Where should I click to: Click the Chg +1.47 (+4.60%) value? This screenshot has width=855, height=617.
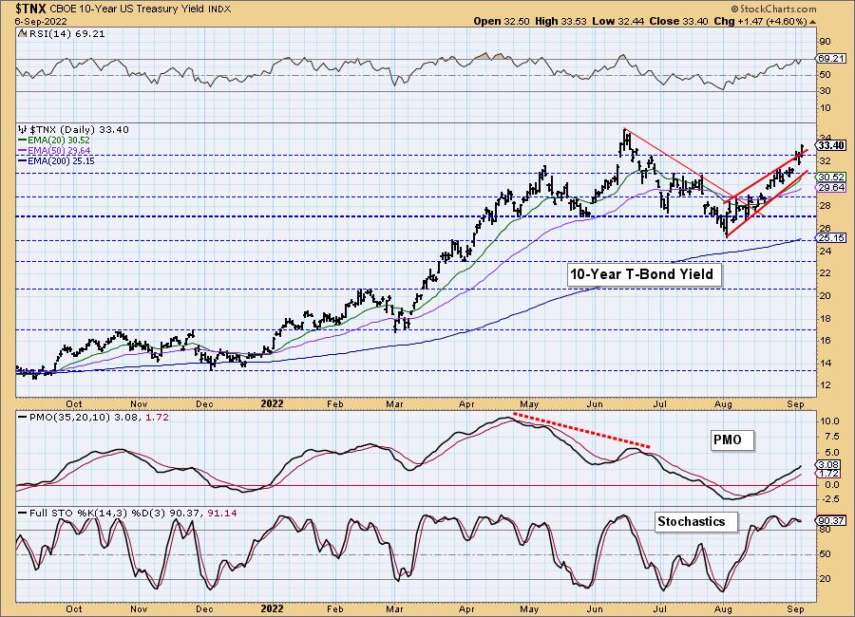760,21
